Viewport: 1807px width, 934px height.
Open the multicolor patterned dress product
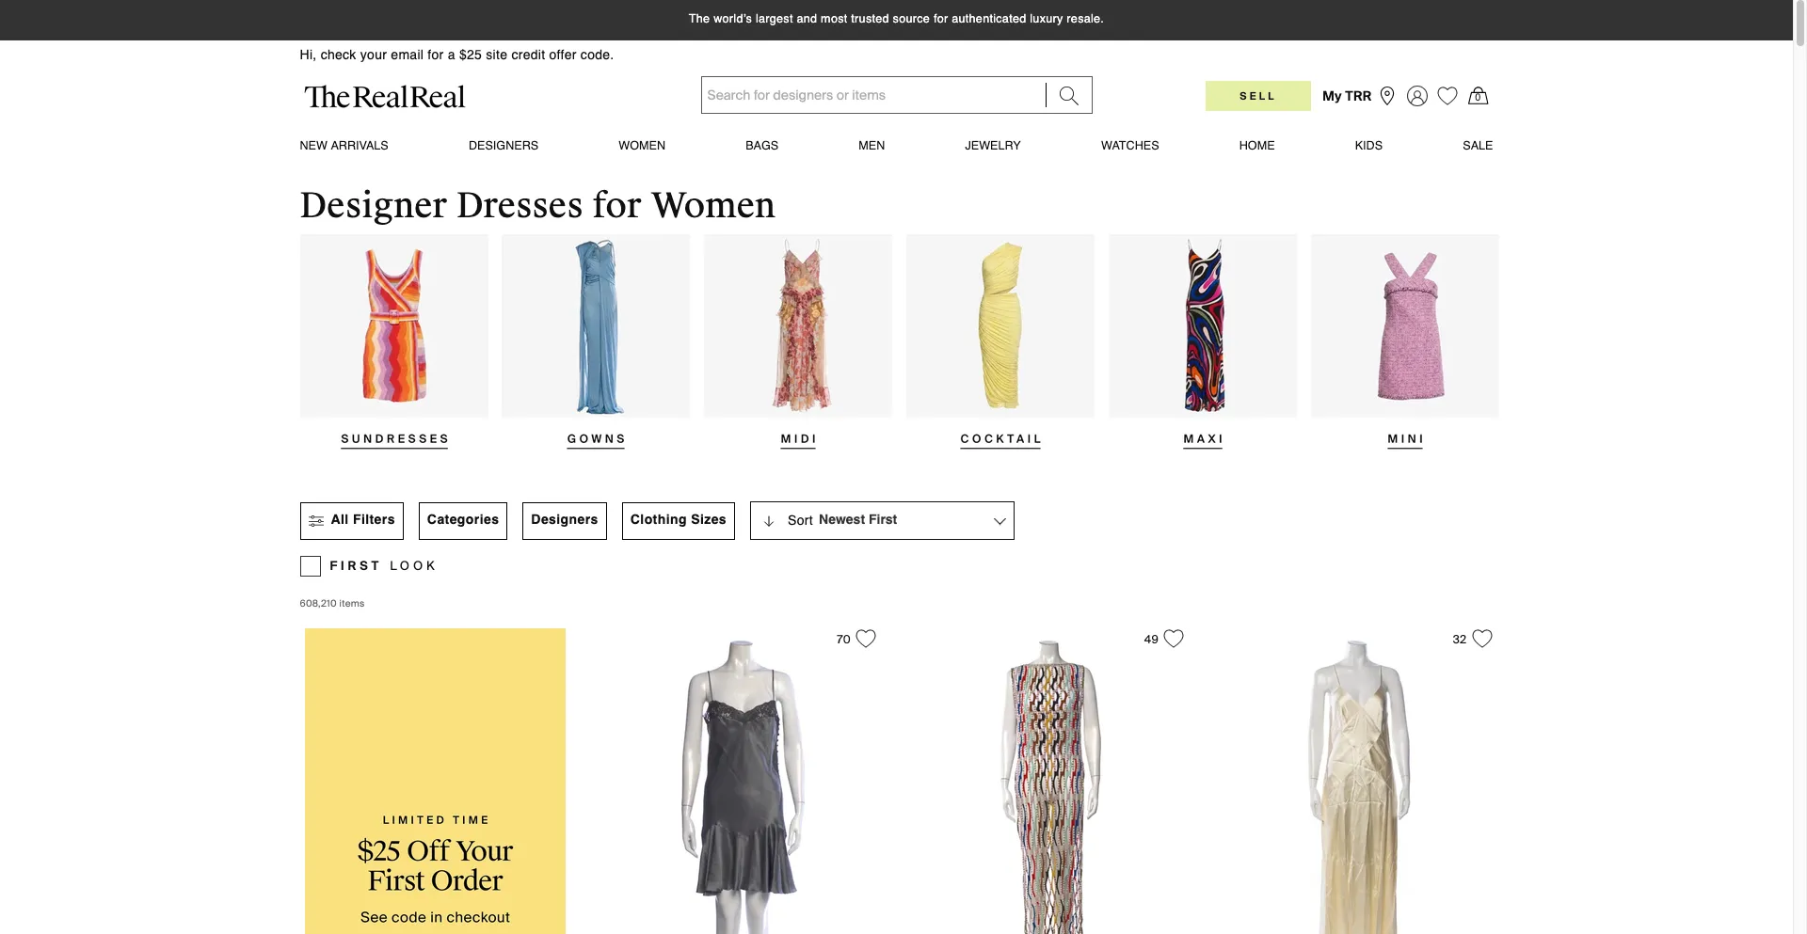point(1051,788)
